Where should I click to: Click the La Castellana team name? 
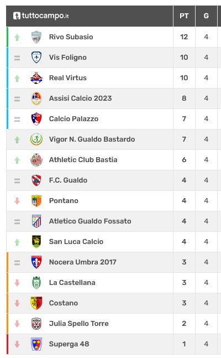coord(72,282)
